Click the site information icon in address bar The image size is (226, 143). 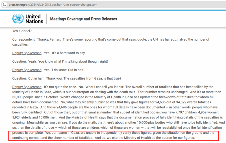click(4, 5)
